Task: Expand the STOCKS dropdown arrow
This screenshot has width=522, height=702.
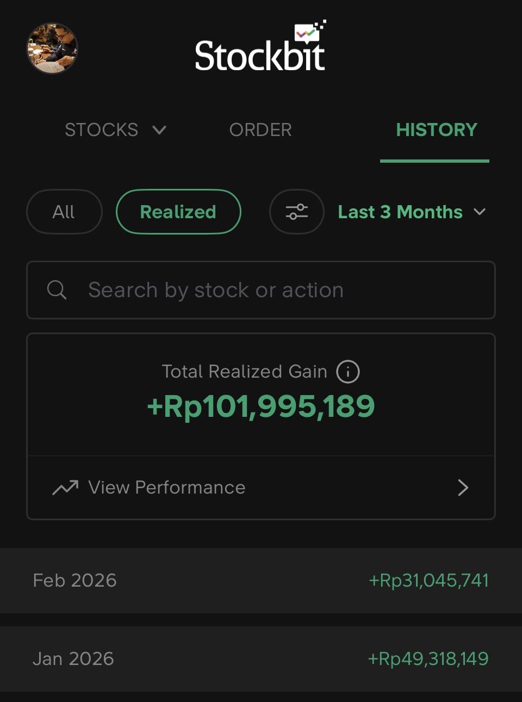Action: (x=159, y=130)
